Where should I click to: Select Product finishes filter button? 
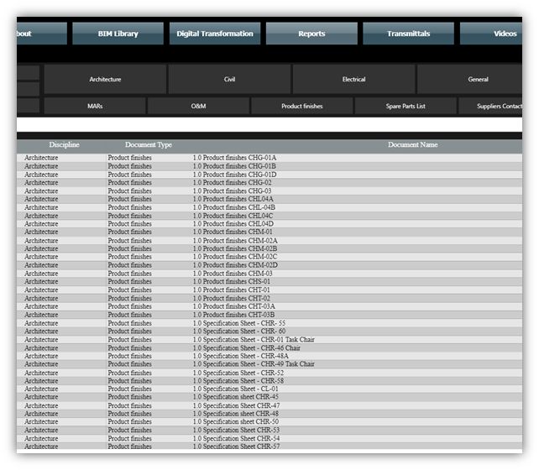[301, 107]
